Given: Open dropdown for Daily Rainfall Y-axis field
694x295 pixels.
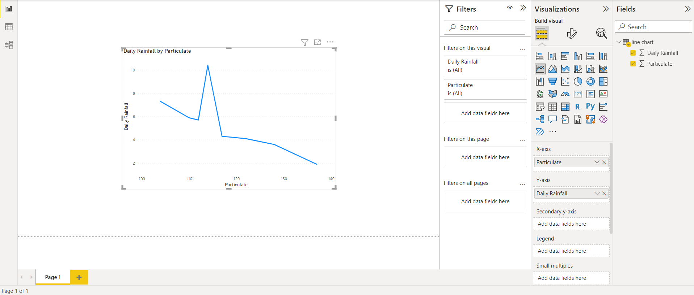Looking at the screenshot, I should 597,193.
